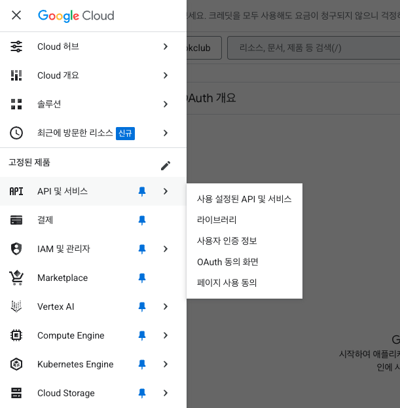Open the API 및 서비스 menu entry
This screenshot has width=400, height=408.
pos(93,191)
